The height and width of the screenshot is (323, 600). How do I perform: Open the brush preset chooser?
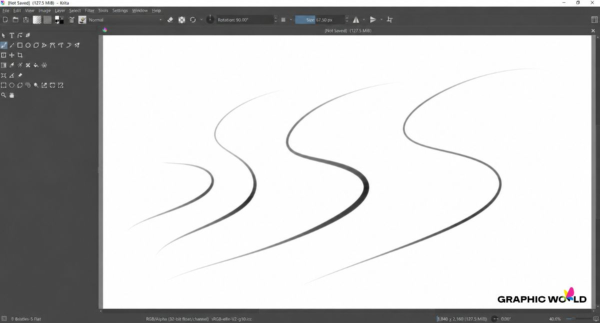coord(82,20)
